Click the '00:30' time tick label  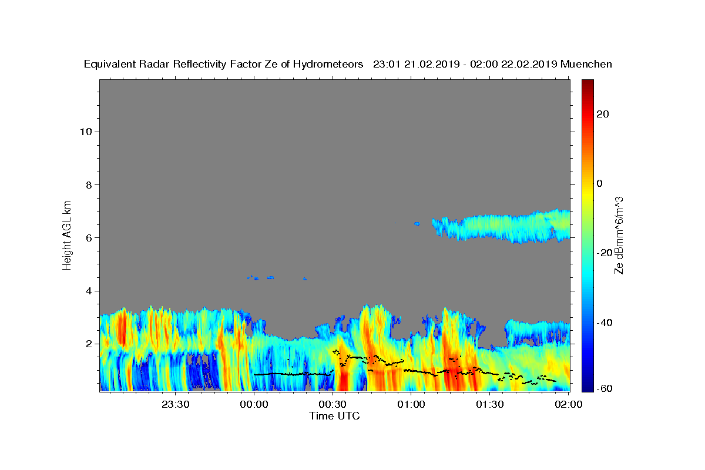333,404
